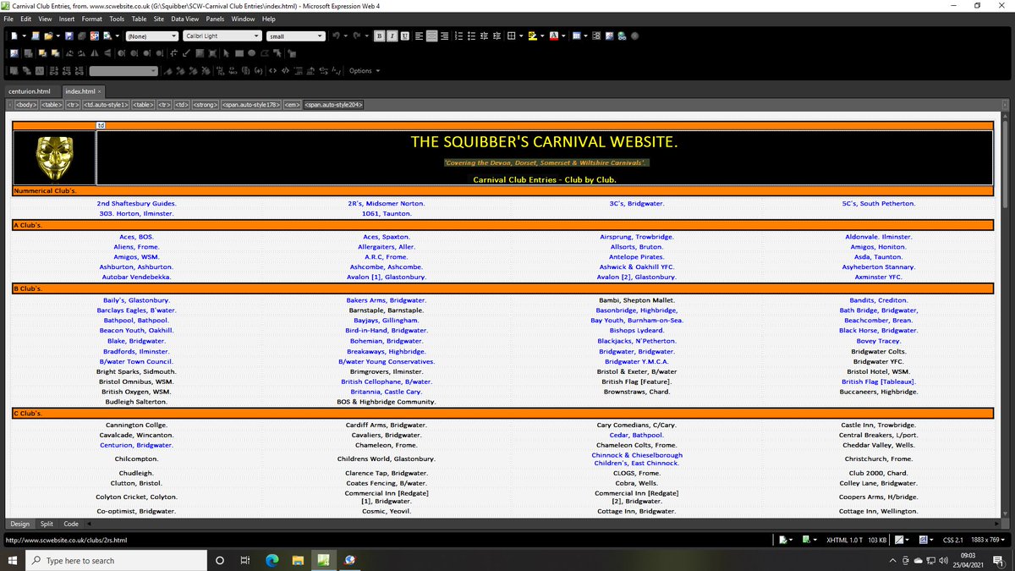This screenshot has height=571, width=1015.
Task: Click the CSS 2.1 status bar indicator
Action: tap(953, 539)
